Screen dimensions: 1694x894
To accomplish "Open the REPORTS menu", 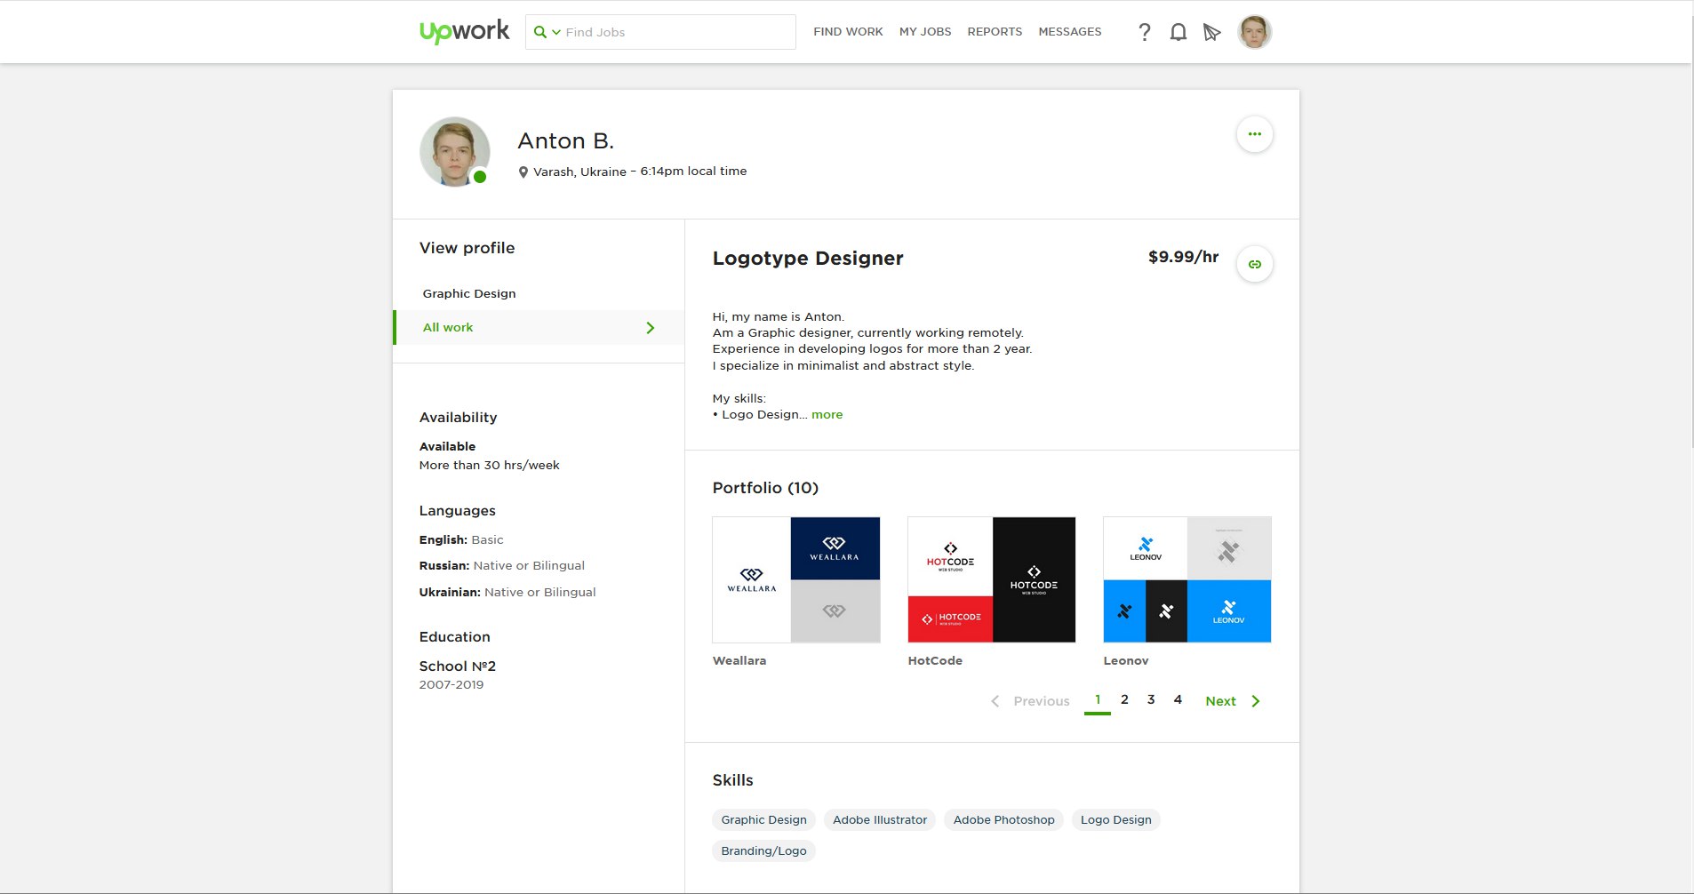I will (995, 32).
